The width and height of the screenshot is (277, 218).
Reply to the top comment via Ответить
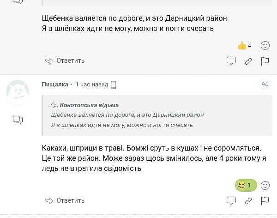pyautogui.click(x=65, y=61)
